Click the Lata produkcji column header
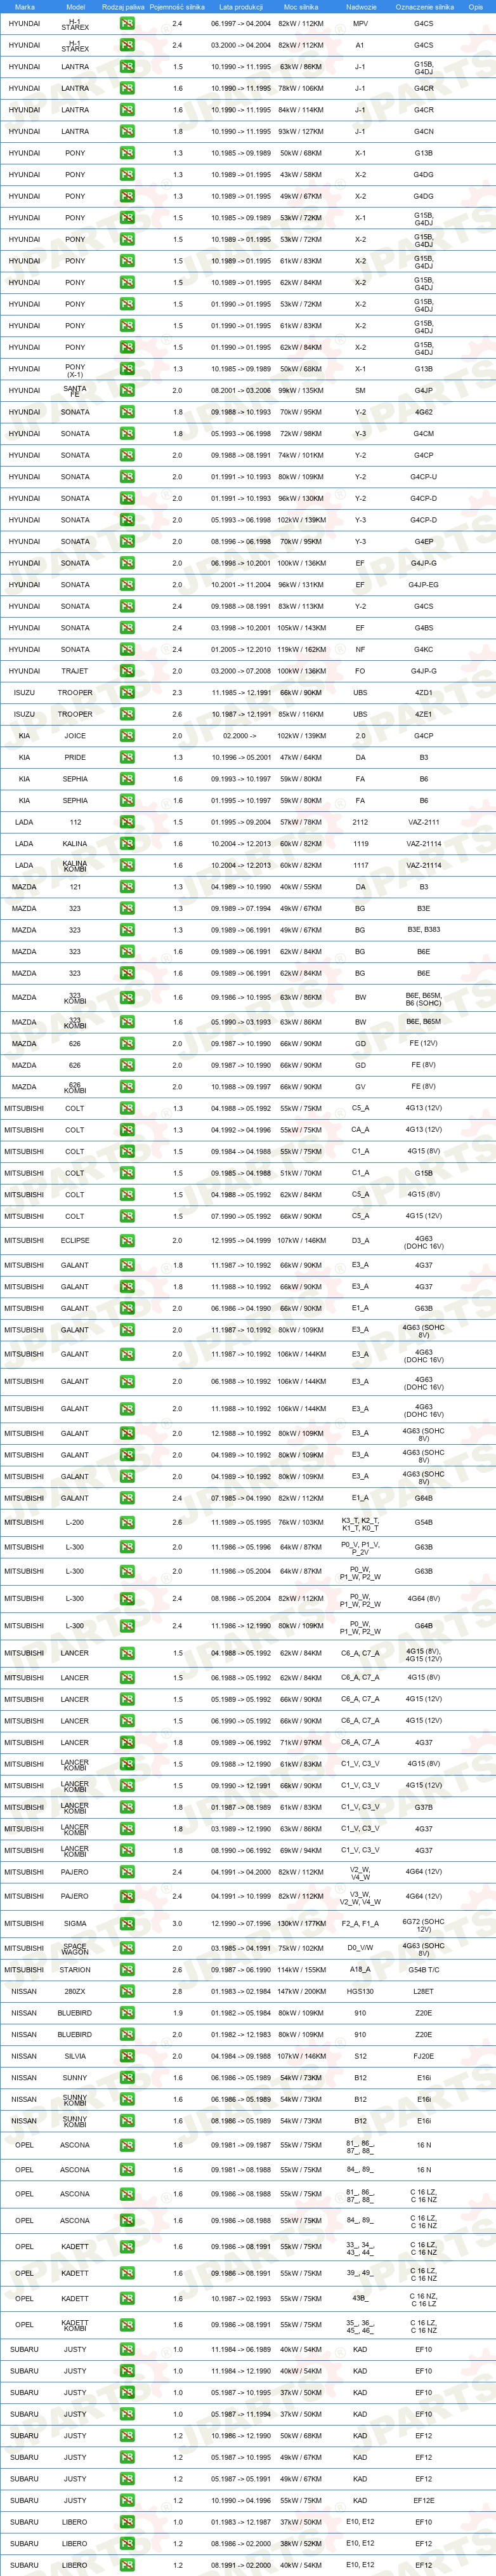The image size is (496, 2576). [x=241, y=7]
